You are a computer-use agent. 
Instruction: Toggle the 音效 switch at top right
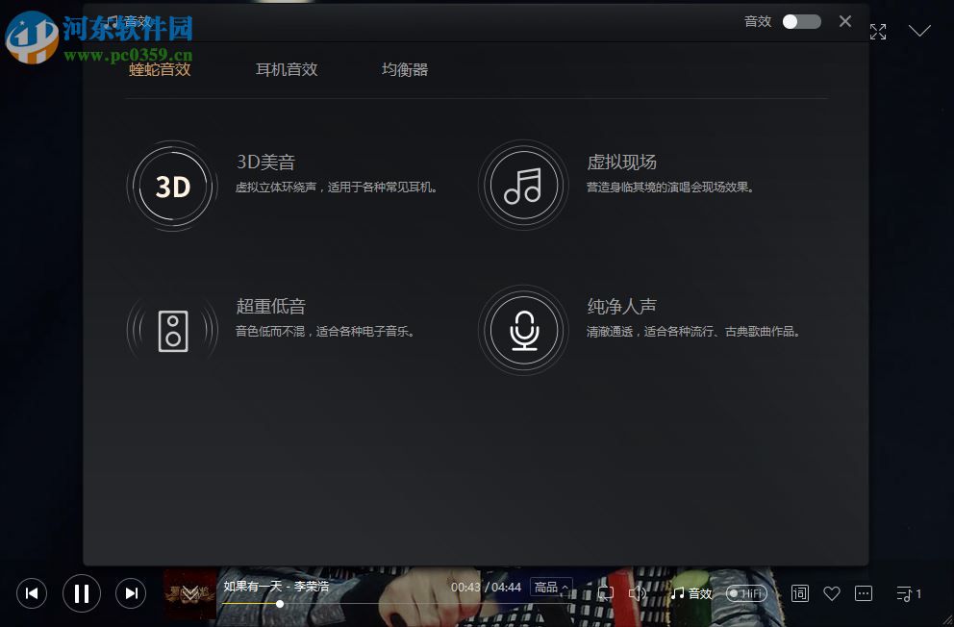[x=801, y=20]
